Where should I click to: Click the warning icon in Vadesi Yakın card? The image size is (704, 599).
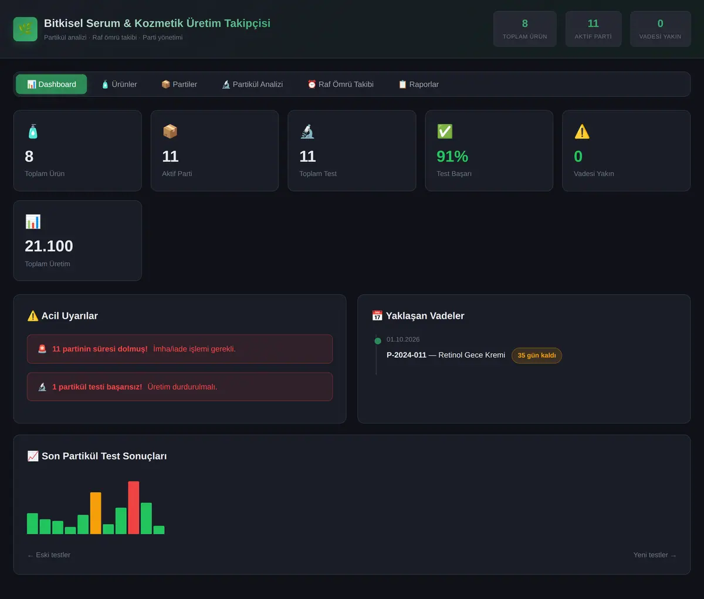(x=582, y=131)
